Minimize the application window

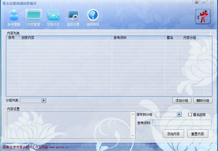pos(204,2)
